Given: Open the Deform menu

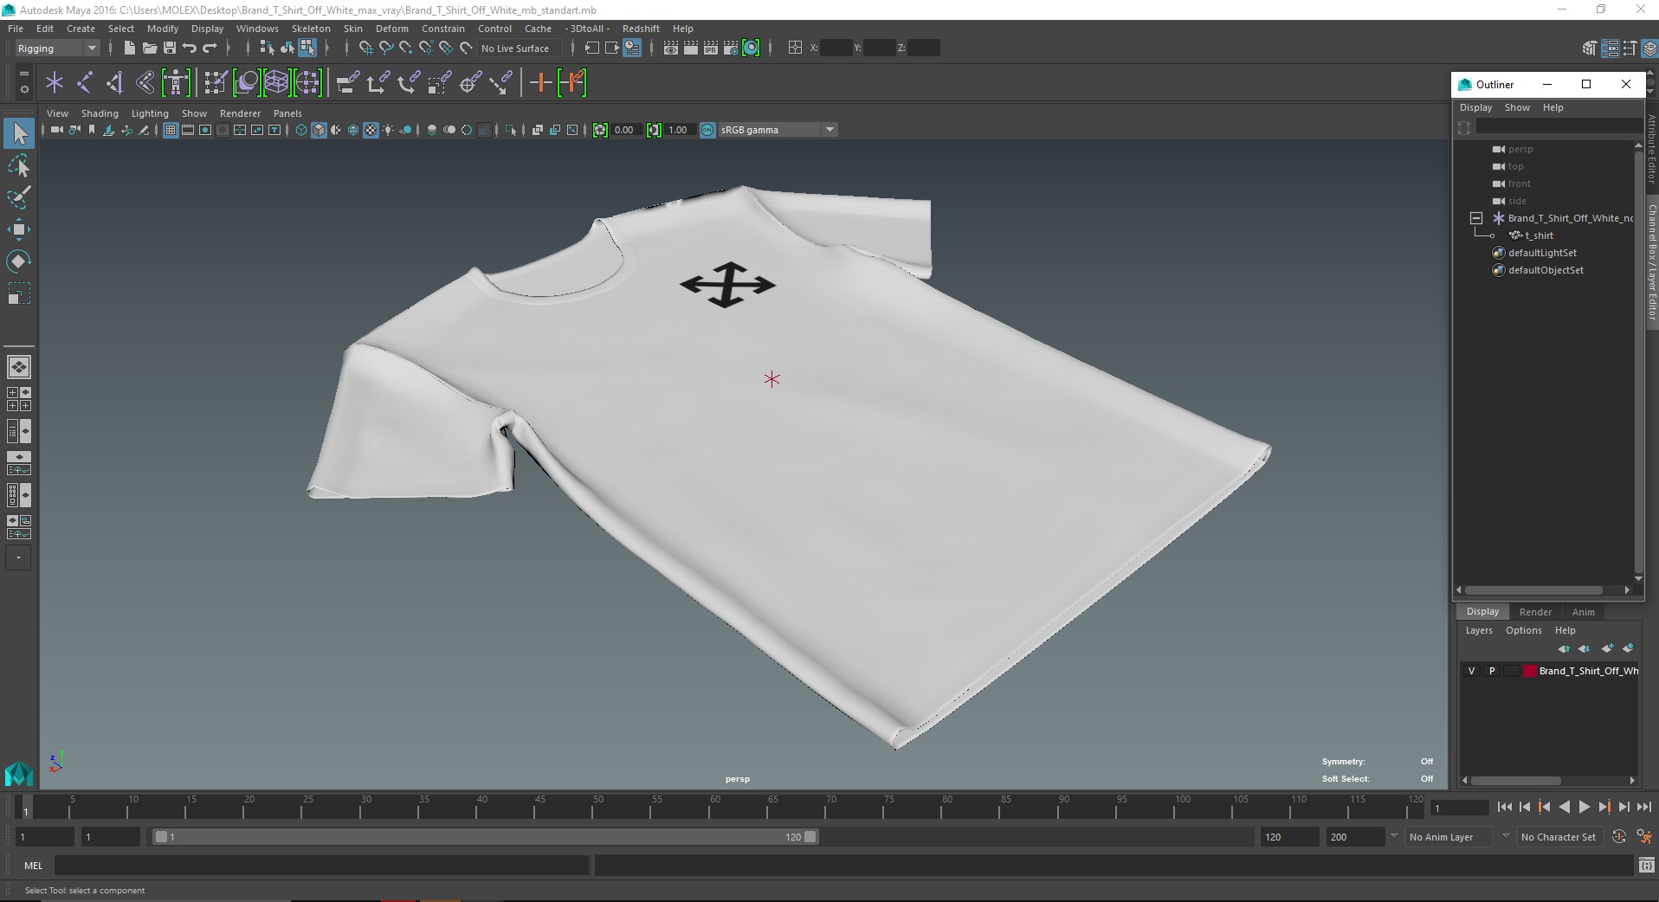Looking at the screenshot, I should (391, 29).
